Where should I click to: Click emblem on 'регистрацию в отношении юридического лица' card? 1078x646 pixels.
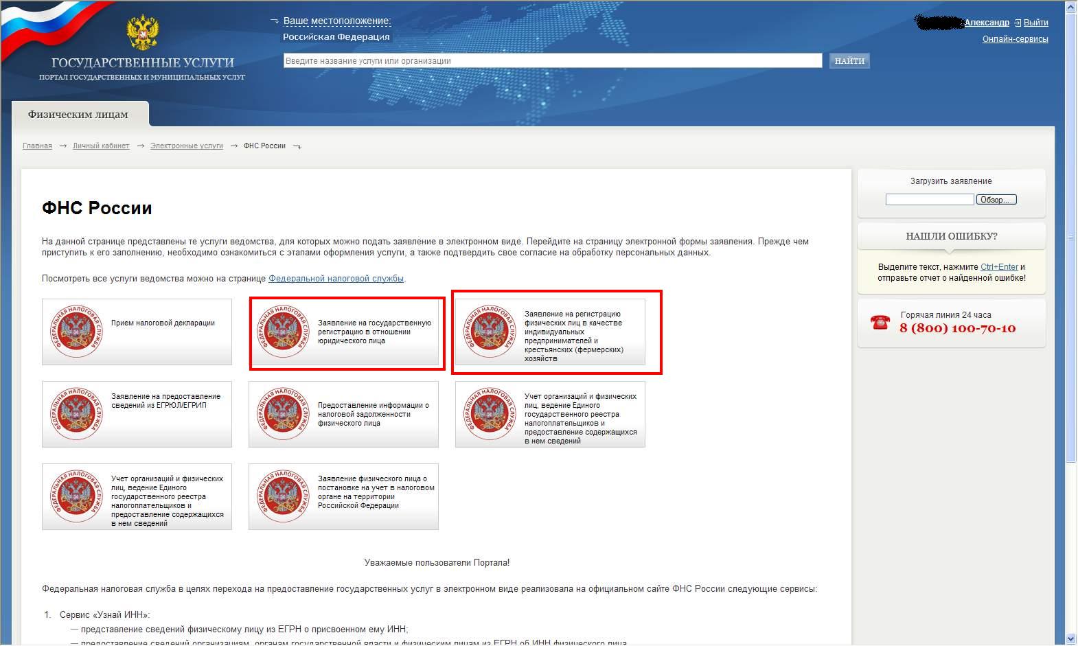(283, 332)
